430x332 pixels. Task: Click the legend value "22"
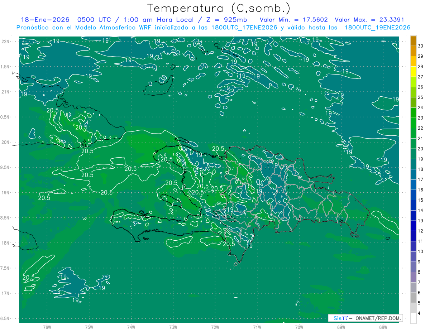point(421,128)
